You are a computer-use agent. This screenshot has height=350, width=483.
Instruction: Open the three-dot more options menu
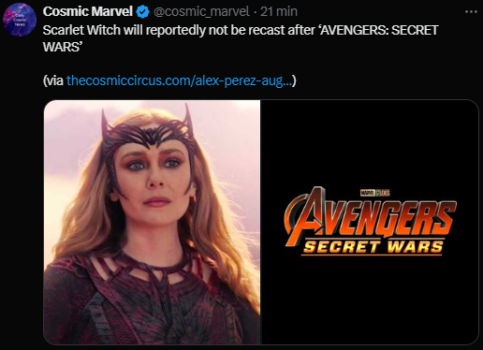(x=471, y=12)
